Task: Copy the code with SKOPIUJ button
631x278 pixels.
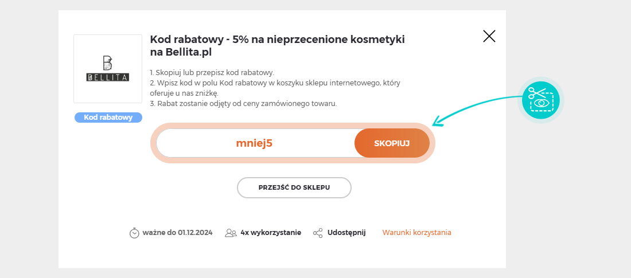Action: (x=392, y=143)
